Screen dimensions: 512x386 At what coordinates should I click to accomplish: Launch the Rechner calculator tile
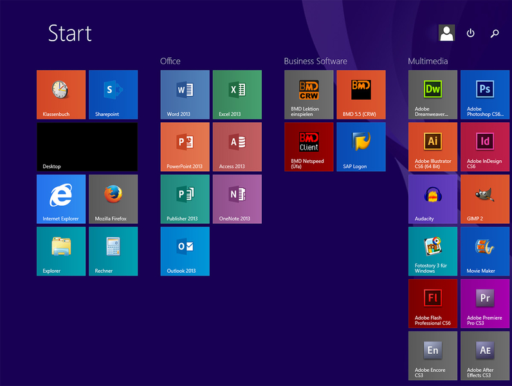pyautogui.click(x=113, y=252)
